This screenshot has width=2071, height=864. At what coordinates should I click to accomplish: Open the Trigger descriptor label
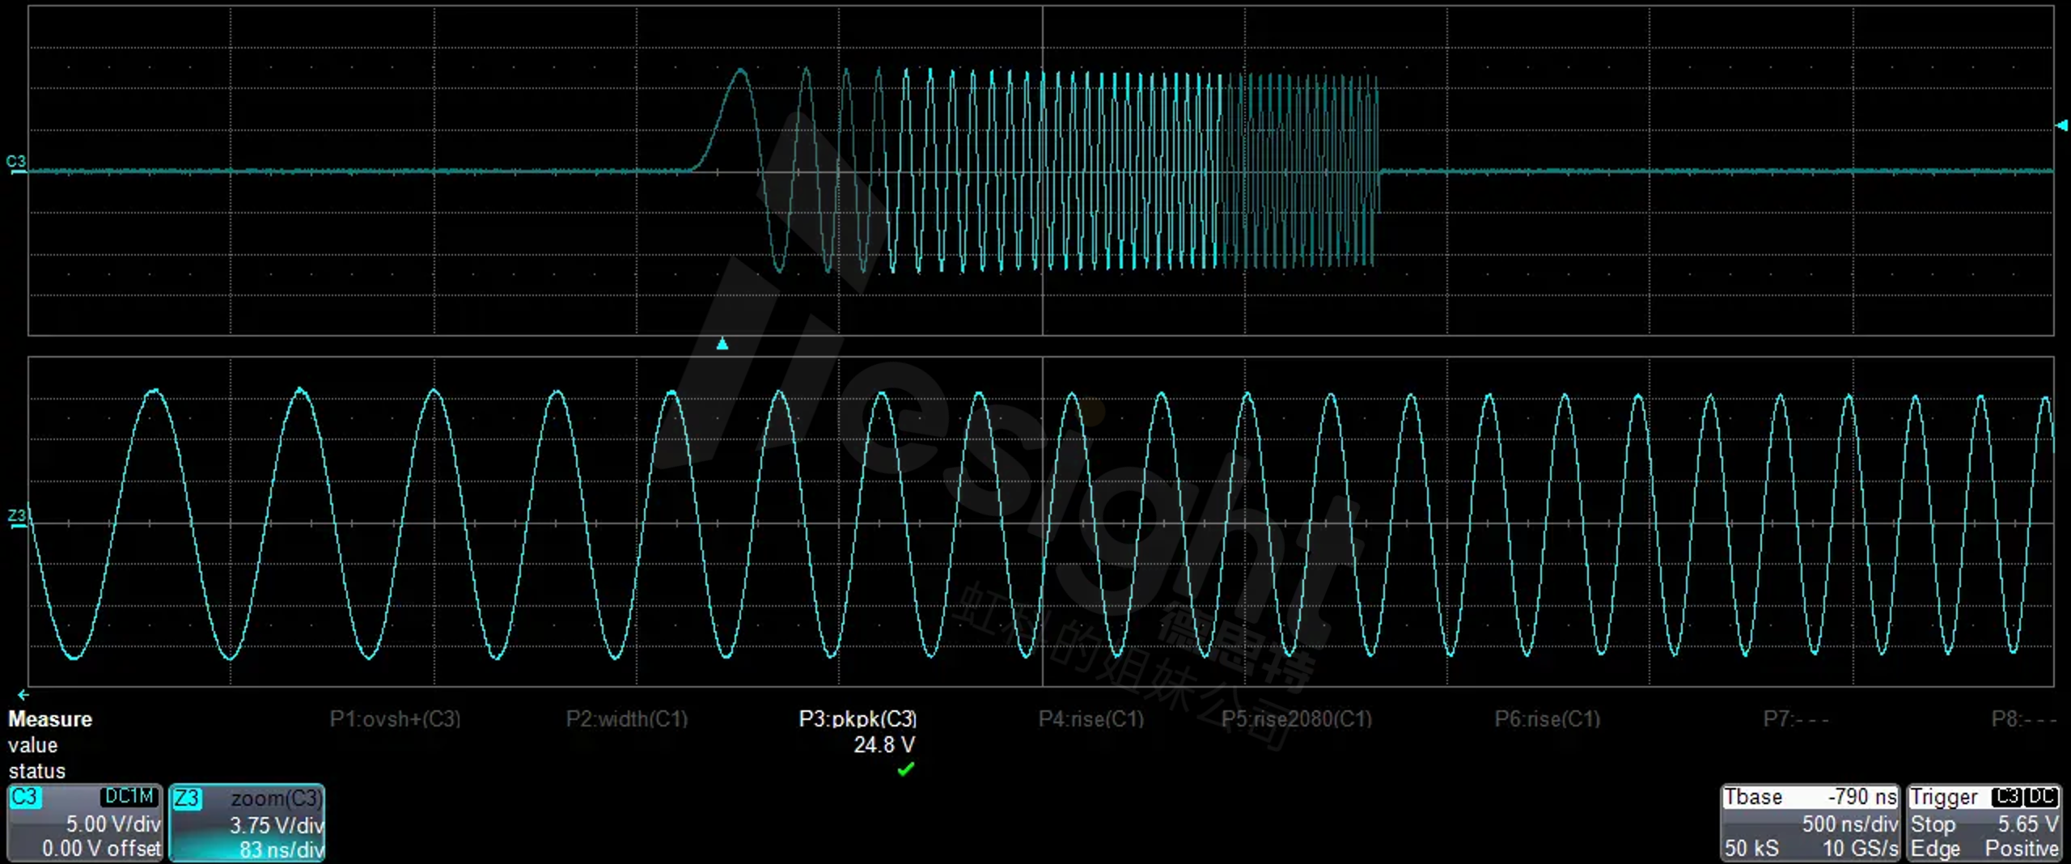coord(1943,798)
